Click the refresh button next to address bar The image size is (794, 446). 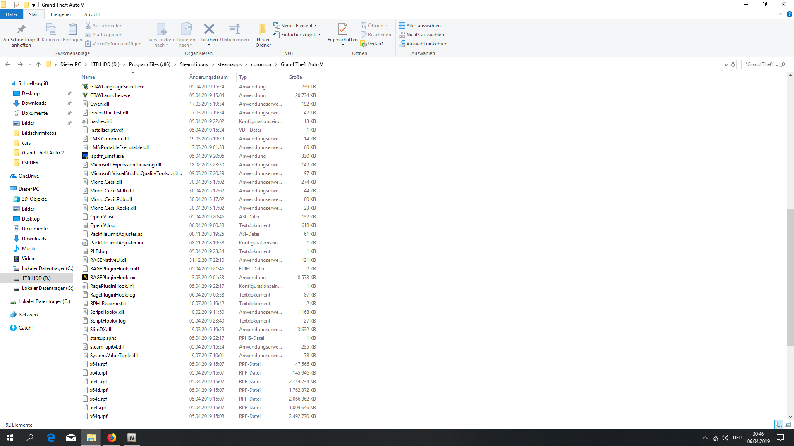click(733, 64)
